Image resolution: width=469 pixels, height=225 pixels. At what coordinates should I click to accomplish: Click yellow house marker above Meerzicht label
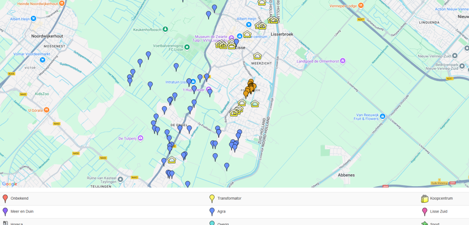pyautogui.click(x=257, y=56)
